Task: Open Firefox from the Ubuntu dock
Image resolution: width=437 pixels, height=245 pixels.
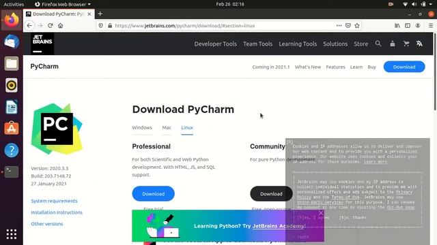Action: click(x=12, y=20)
